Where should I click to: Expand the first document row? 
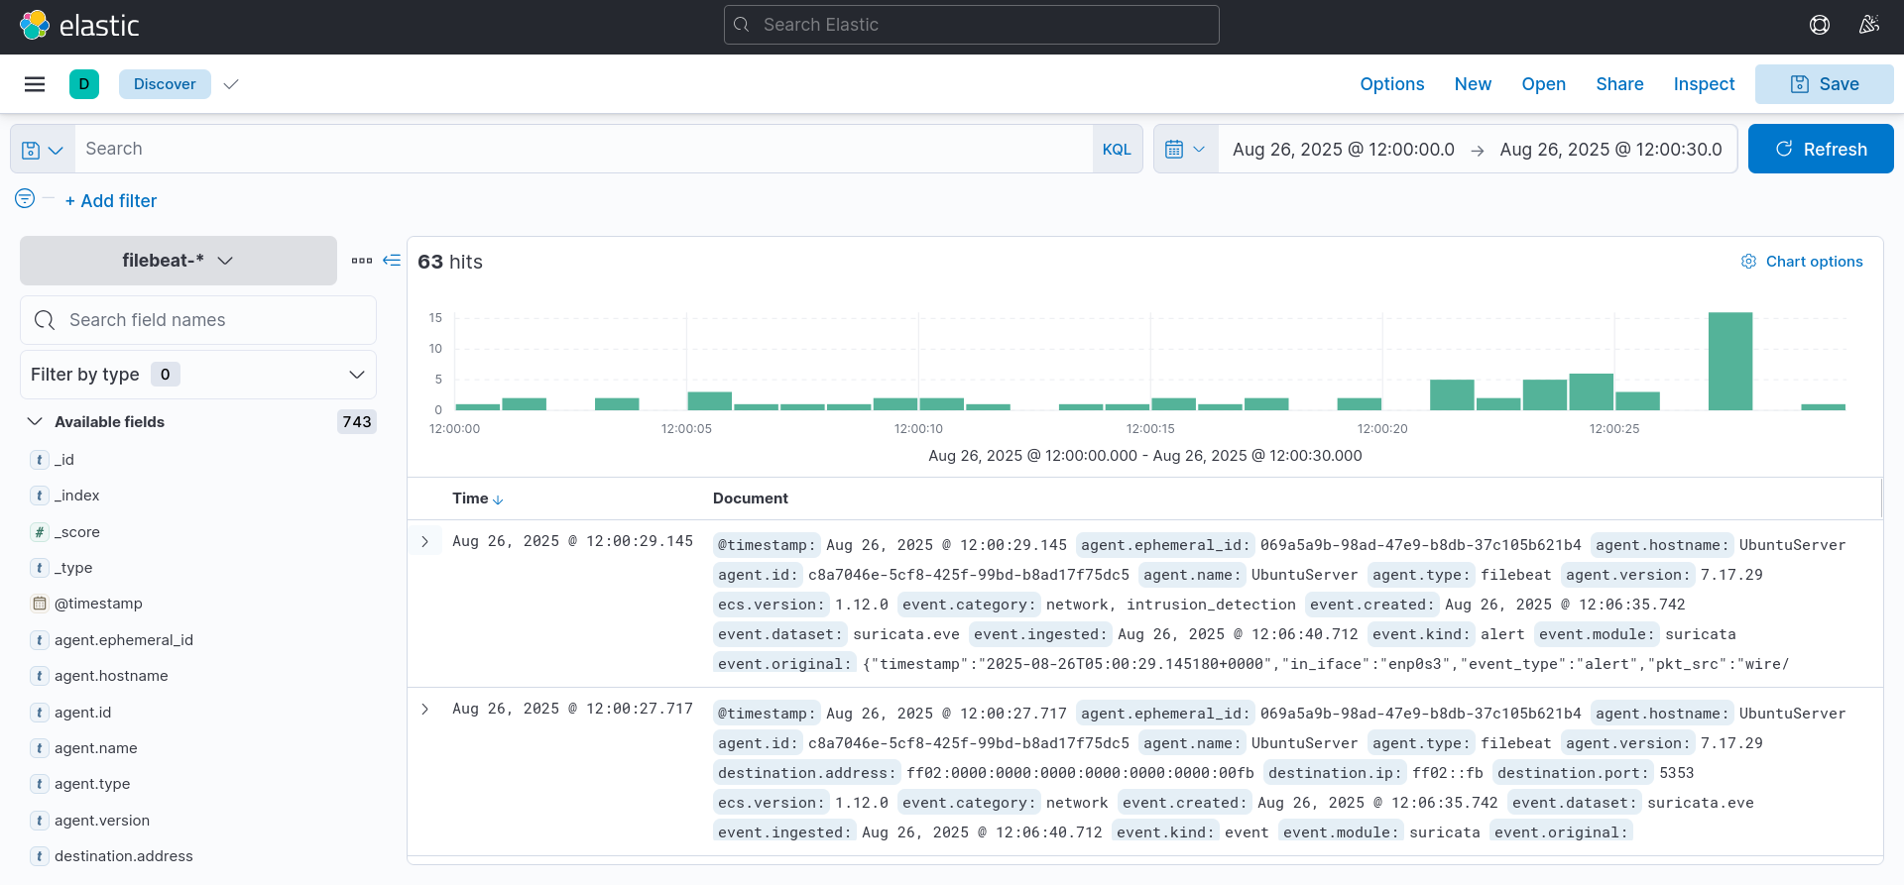coord(425,542)
